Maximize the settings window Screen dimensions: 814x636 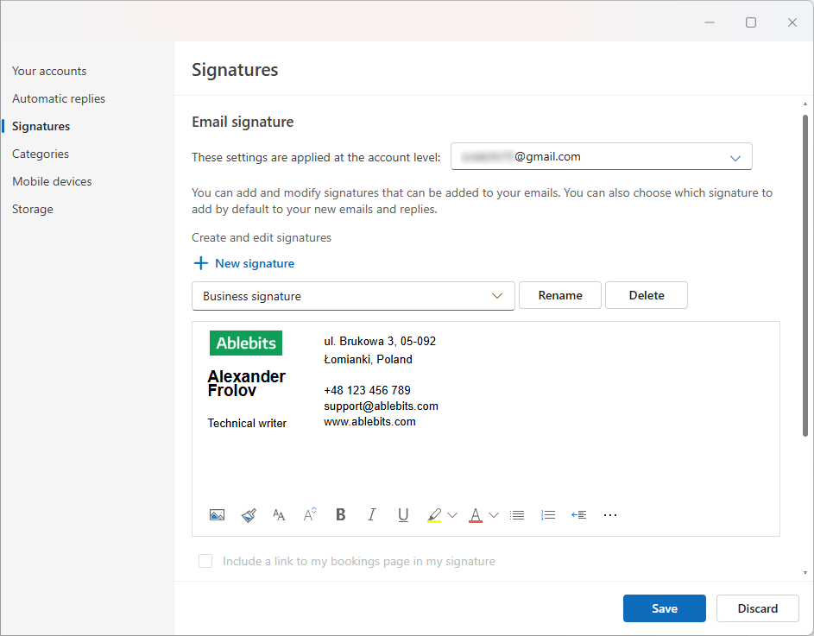(x=751, y=22)
